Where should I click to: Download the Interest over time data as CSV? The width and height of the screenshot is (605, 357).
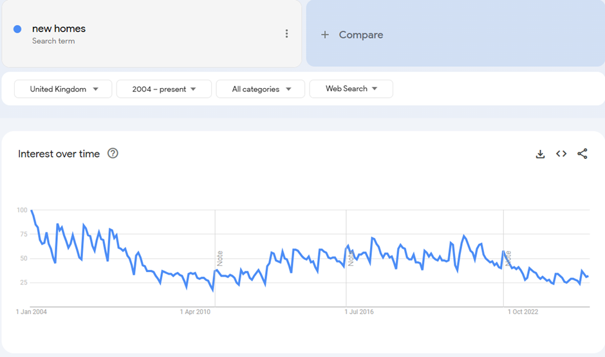[x=540, y=154]
